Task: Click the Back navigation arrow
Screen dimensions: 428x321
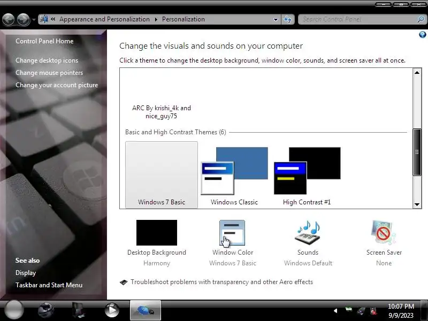Action: click(x=8, y=20)
